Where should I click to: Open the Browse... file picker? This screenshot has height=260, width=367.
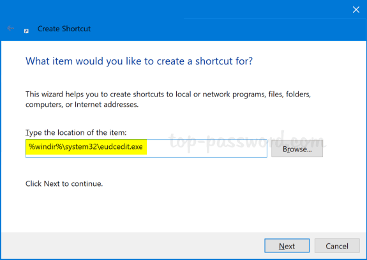[x=297, y=149]
